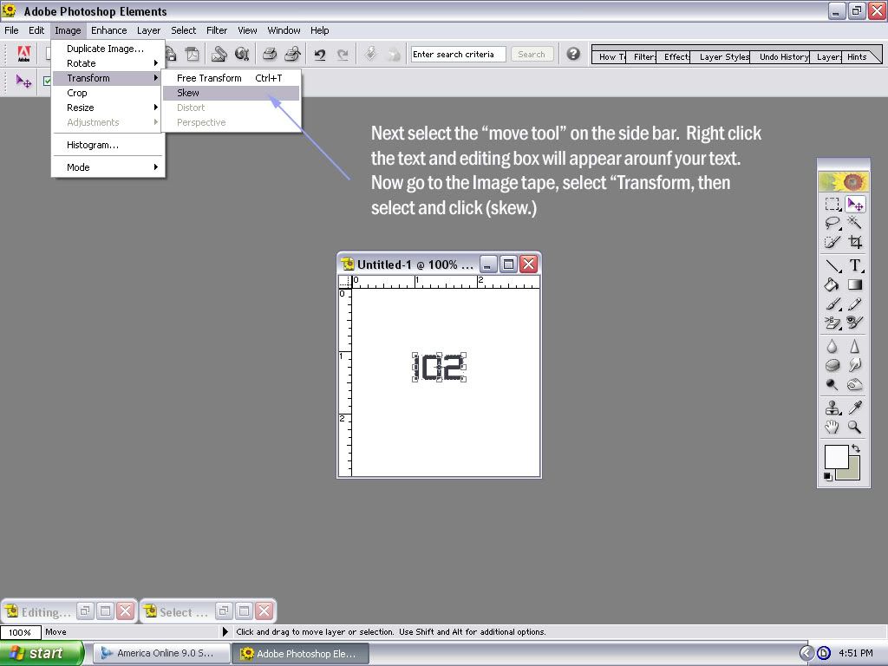Select the Brush tool
This screenshot has width=888, height=666.
pos(832,304)
